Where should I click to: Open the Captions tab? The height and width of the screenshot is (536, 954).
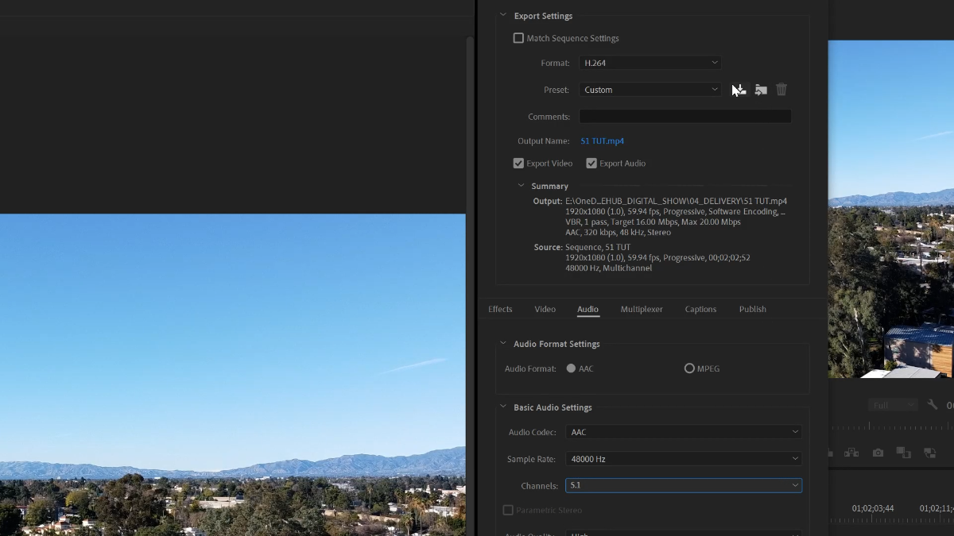tap(700, 310)
